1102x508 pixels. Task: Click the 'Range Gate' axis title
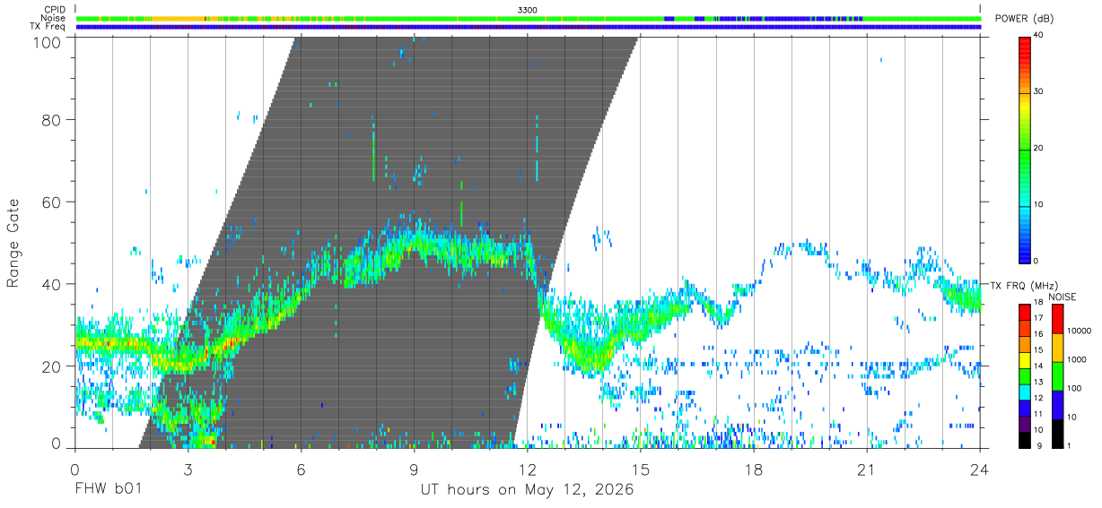tap(13, 243)
